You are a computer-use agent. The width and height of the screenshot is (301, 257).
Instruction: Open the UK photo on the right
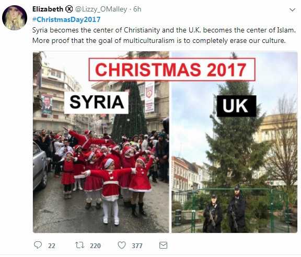(x=235, y=142)
